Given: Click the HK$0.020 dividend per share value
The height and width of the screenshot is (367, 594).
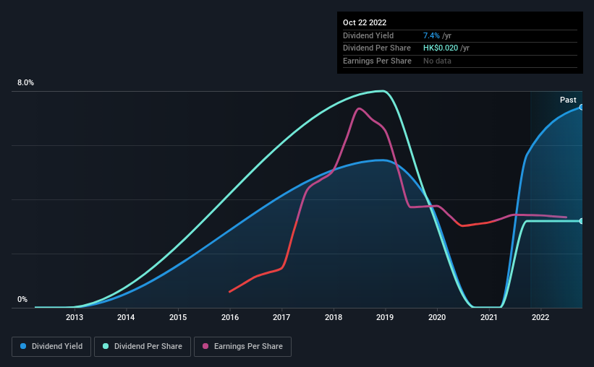Looking at the screenshot, I should 440,48.
